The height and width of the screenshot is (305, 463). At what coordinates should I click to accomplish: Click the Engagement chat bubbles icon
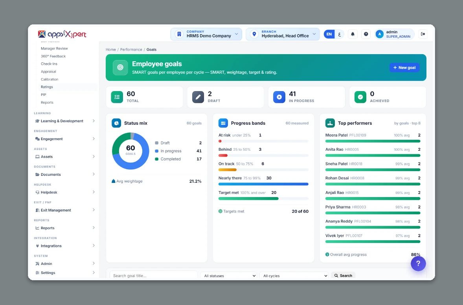coord(37,139)
